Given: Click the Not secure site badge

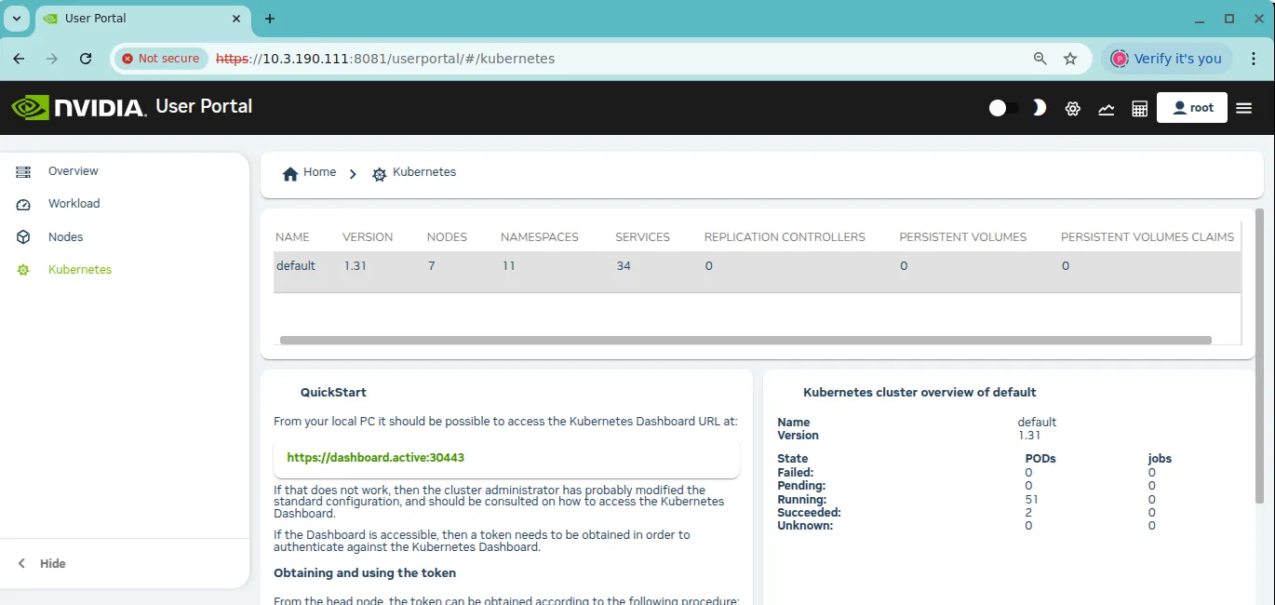Looking at the screenshot, I should [161, 59].
